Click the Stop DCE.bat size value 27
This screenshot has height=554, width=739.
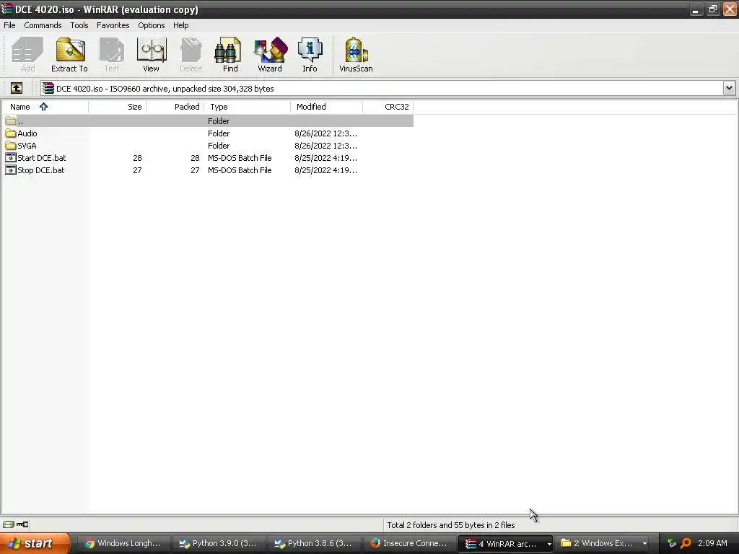coord(137,170)
